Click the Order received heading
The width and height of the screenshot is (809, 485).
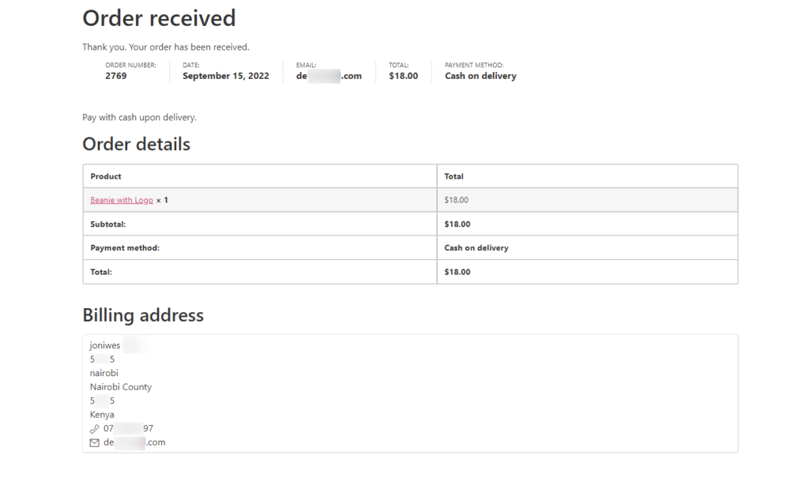(159, 18)
